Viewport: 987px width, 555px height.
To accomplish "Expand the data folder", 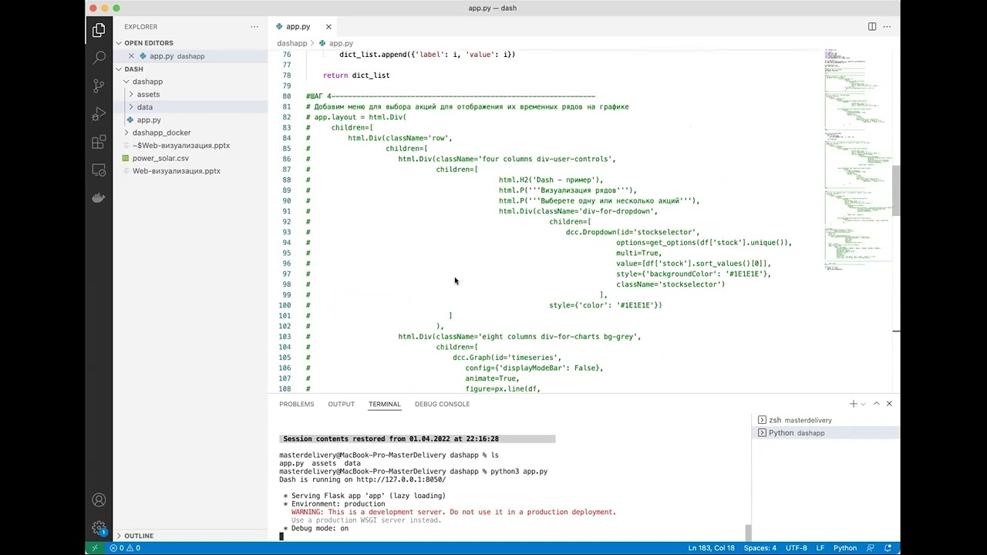I will [131, 107].
